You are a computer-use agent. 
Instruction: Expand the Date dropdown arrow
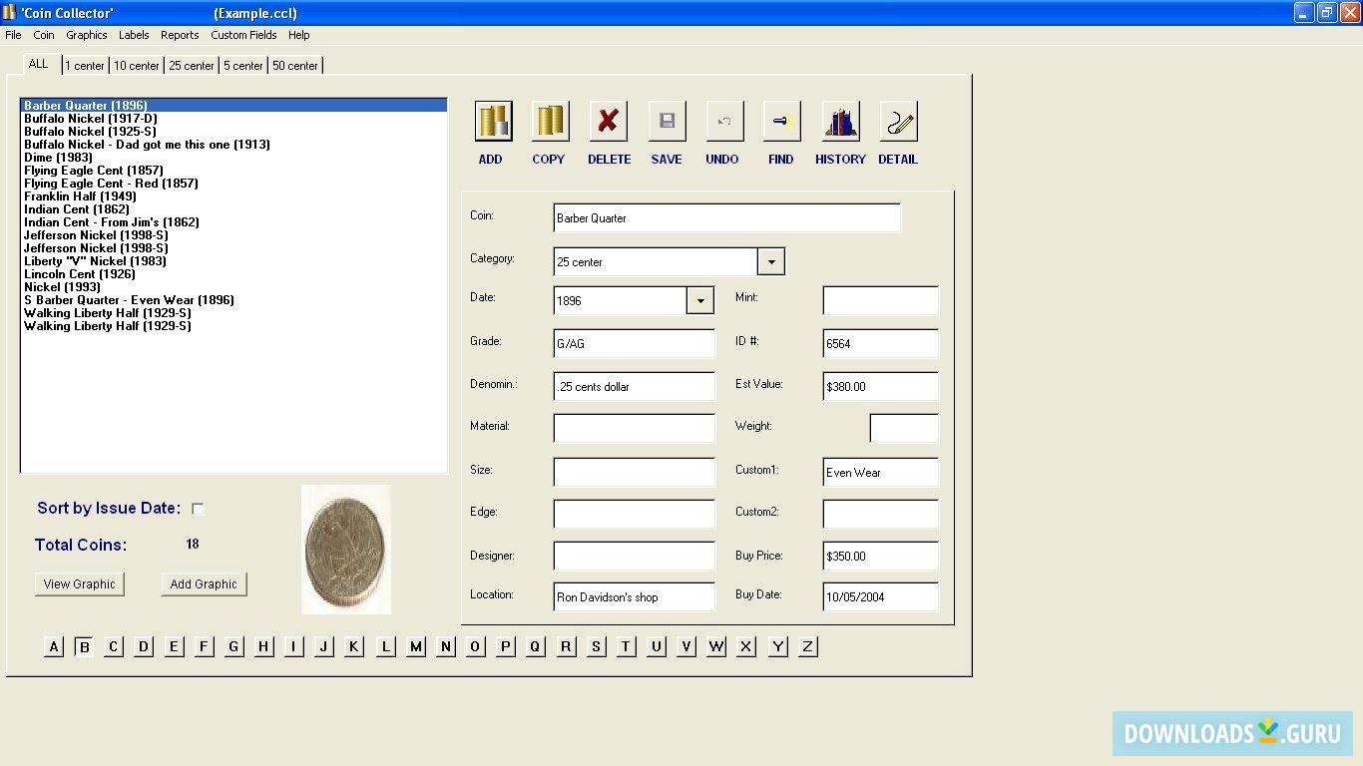pyautogui.click(x=700, y=300)
